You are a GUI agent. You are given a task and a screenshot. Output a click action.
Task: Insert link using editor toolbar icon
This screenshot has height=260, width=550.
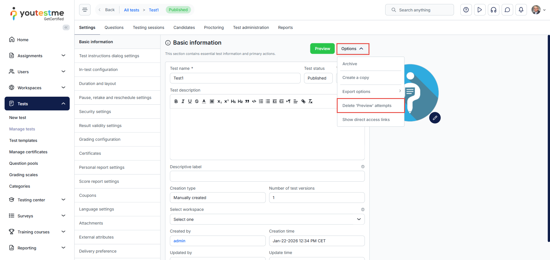(303, 101)
